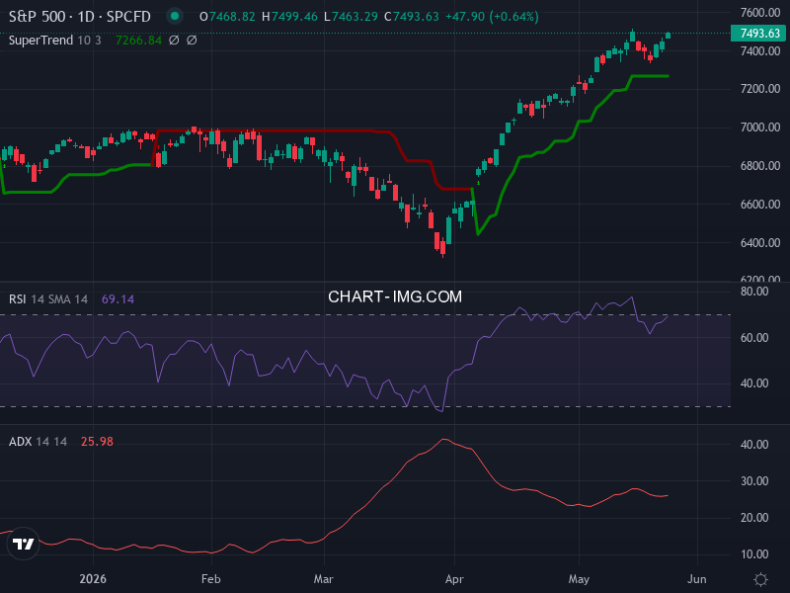Screen dimensions: 790x593
Task: Select the S&P 500 · 1D · SPCFD title
Action: click(80, 17)
